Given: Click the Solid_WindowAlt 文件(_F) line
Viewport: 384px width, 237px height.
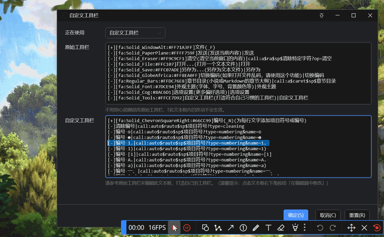Looking at the screenshot, I should 161,47.
